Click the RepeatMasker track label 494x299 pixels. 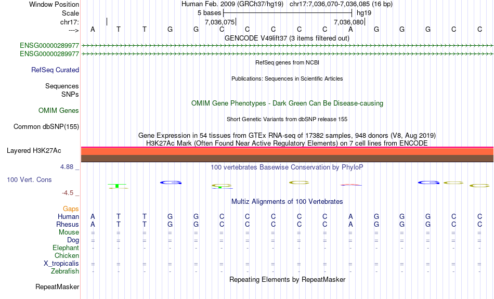click(x=57, y=287)
